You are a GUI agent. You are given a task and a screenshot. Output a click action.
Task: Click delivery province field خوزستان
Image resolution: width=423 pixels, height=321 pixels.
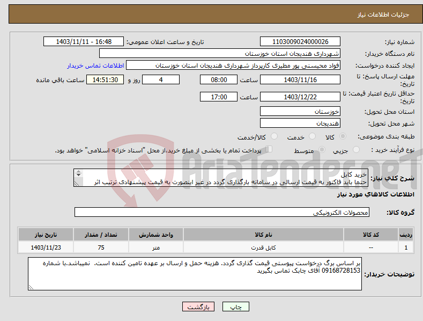tap(300, 111)
